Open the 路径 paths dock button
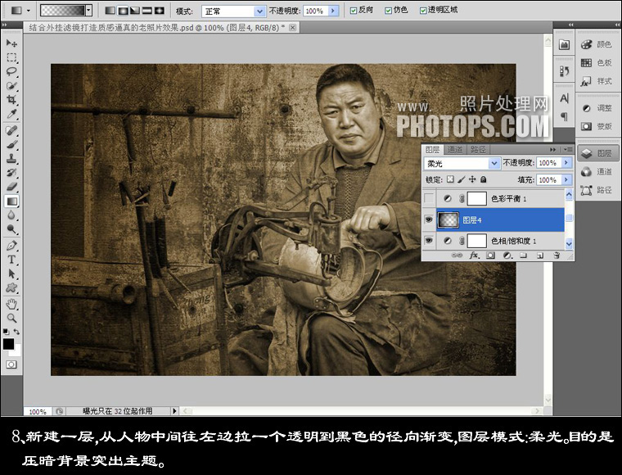Viewport: 622px width, 475px height. (x=597, y=190)
